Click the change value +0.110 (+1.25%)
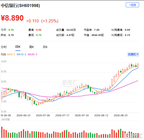This screenshot has width=144, height=140. [42, 21]
